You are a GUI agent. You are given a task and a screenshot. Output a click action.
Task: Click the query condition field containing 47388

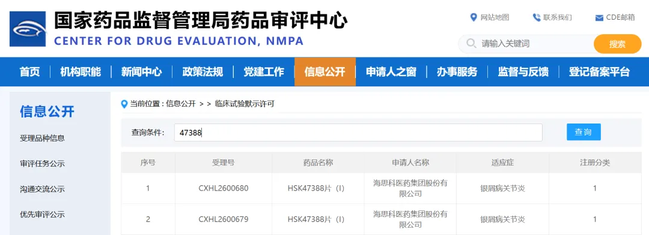coord(358,132)
